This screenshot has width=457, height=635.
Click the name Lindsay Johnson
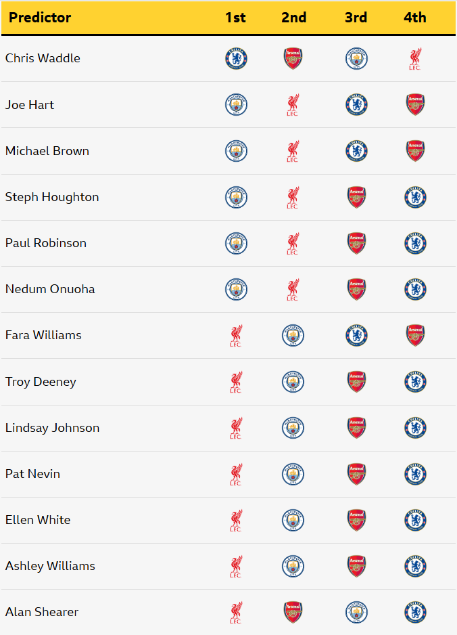tap(52, 428)
